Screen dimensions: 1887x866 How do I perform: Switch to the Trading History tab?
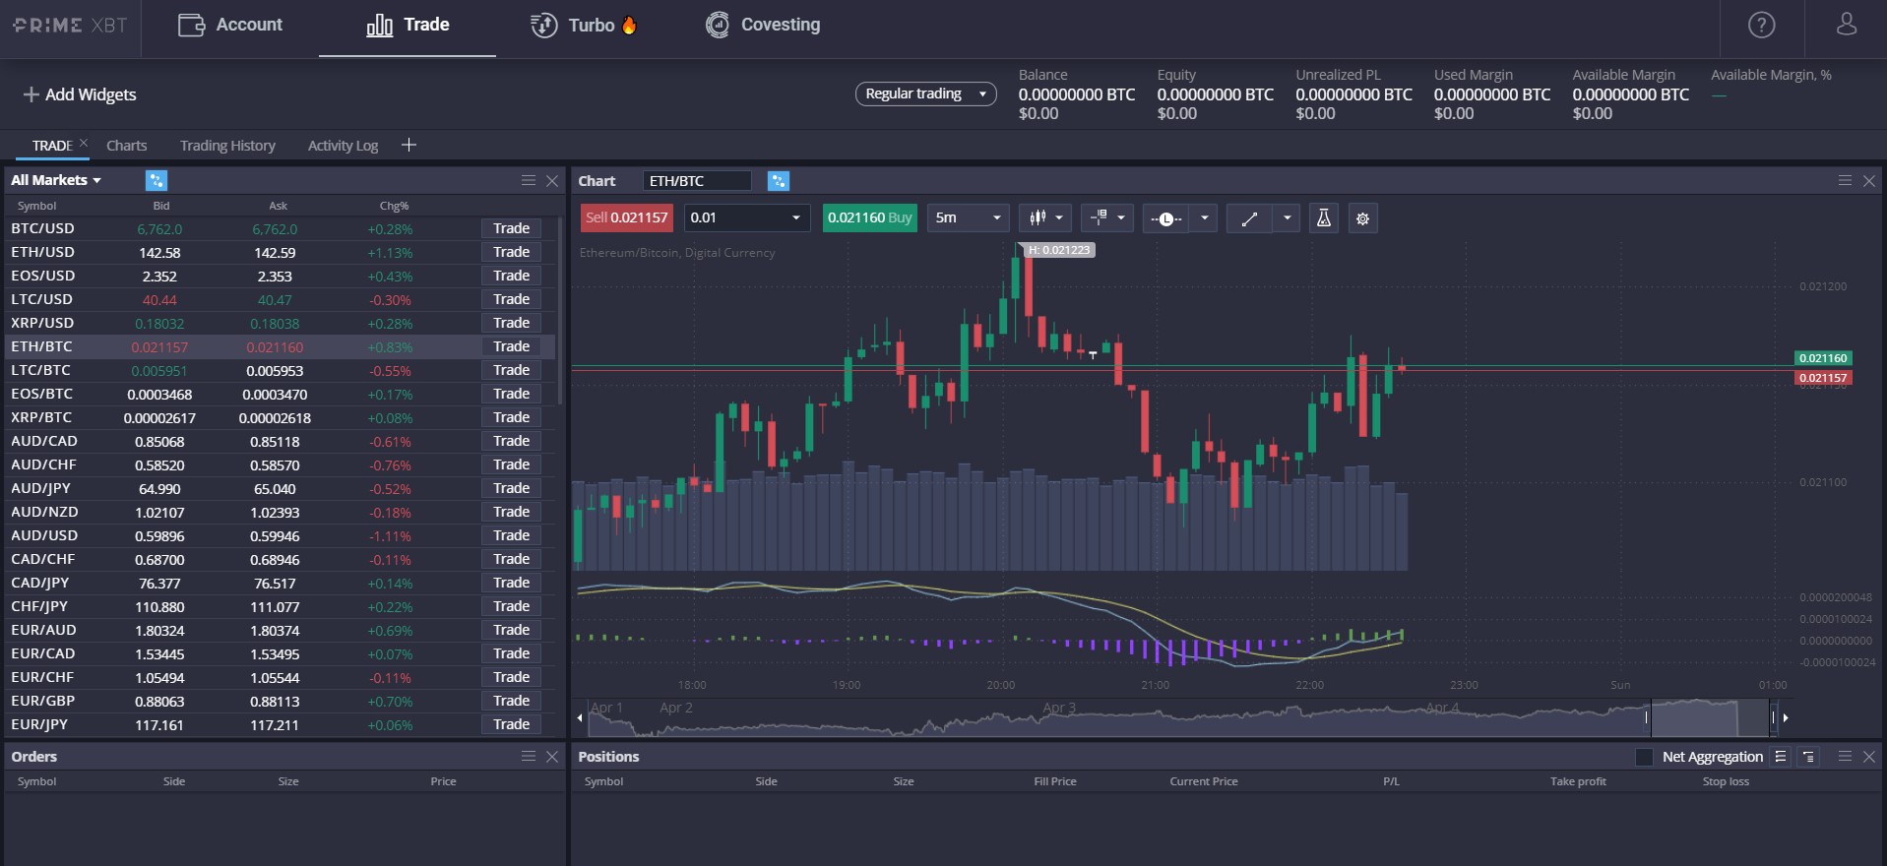(227, 146)
